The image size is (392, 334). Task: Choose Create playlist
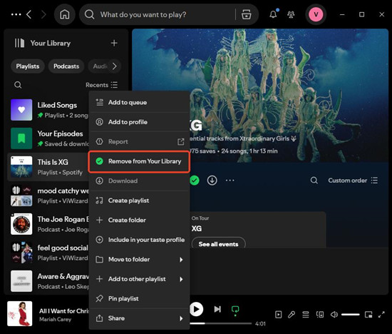point(139,201)
